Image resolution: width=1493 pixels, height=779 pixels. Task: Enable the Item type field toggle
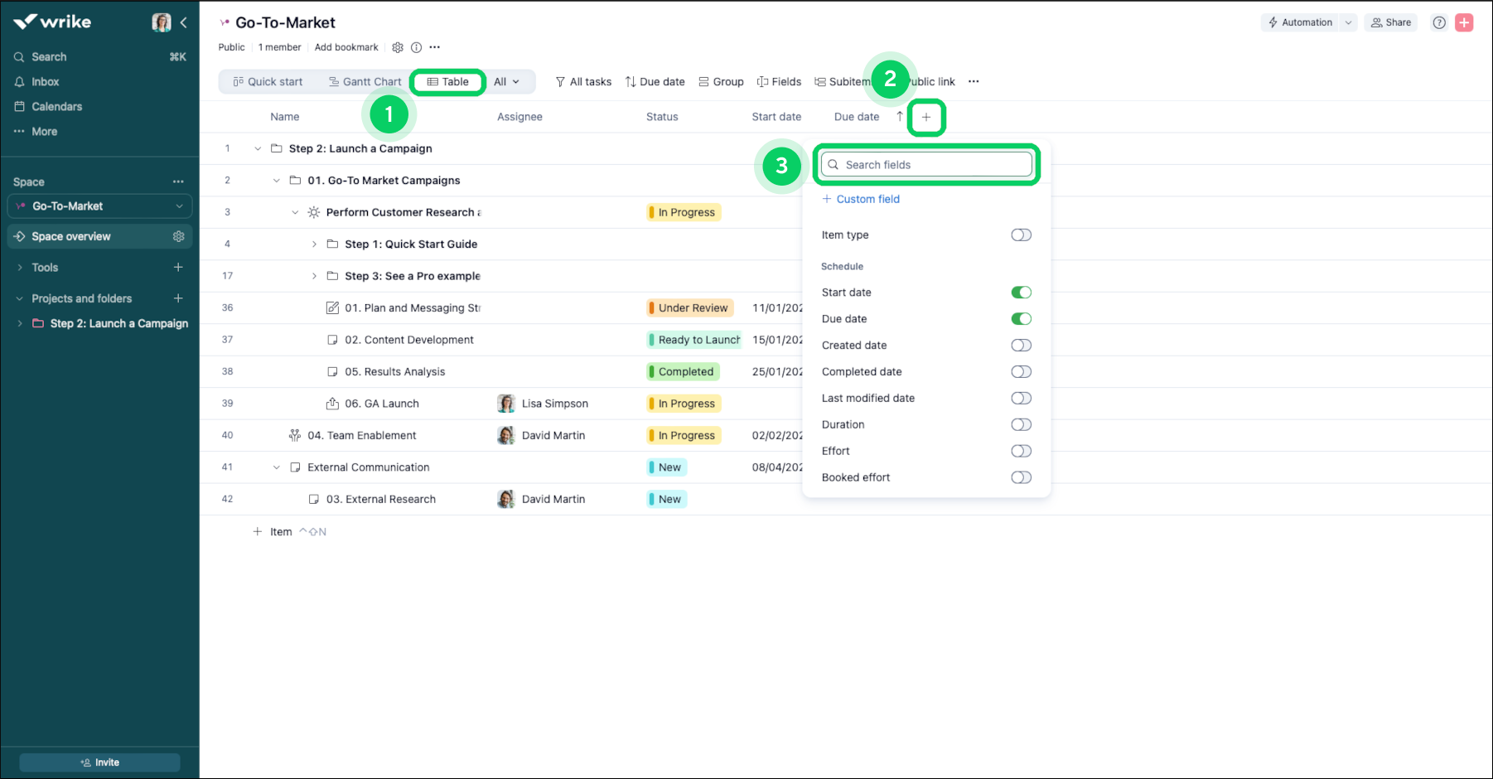[1021, 235]
